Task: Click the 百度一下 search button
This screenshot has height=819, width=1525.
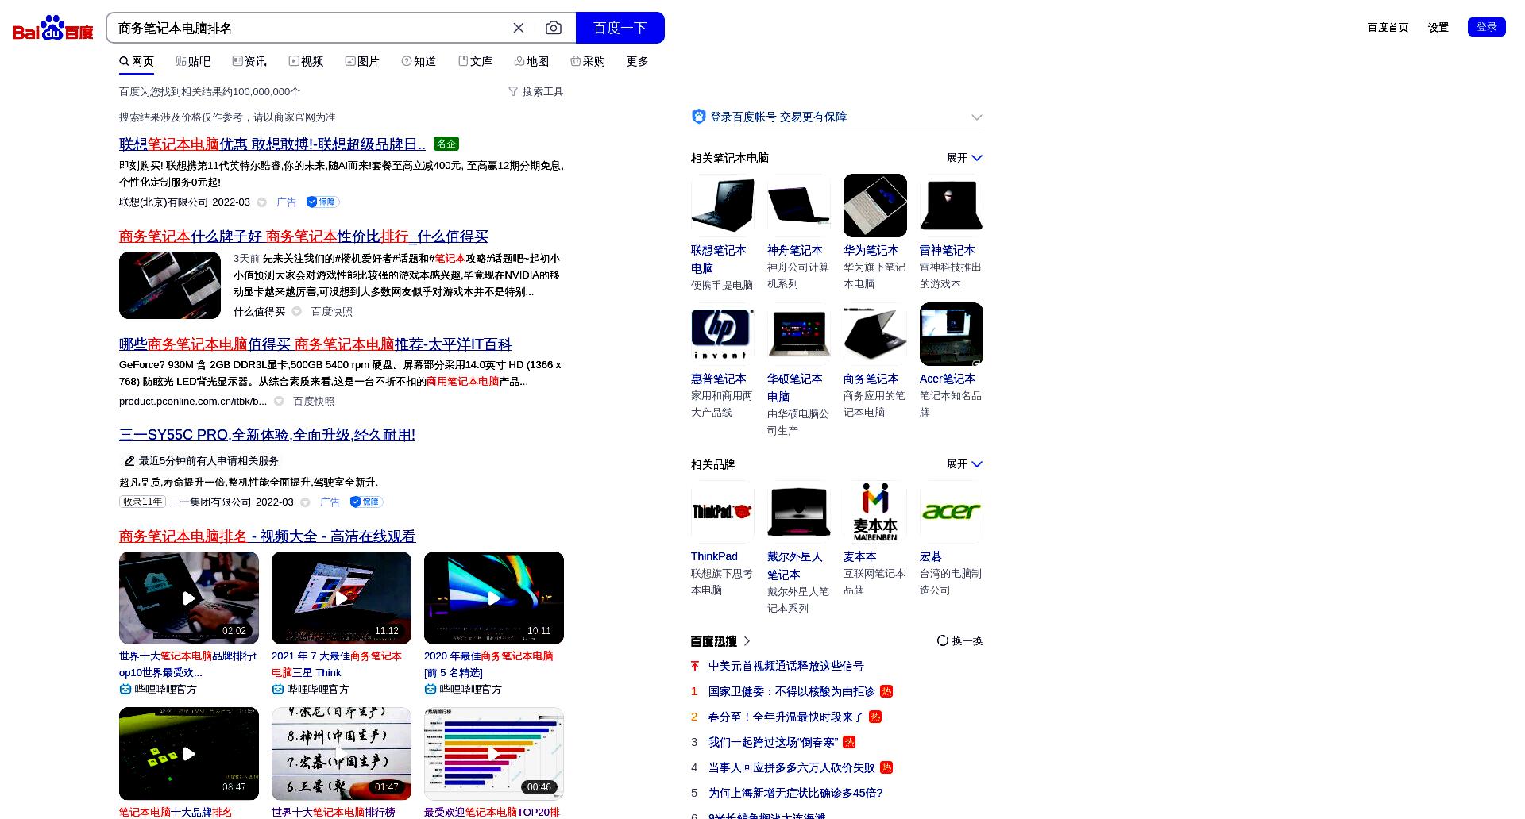Action: click(x=620, y=28)
